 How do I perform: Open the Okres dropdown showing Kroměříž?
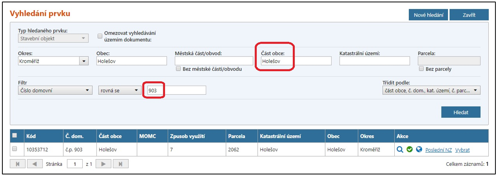click(84, 61)
